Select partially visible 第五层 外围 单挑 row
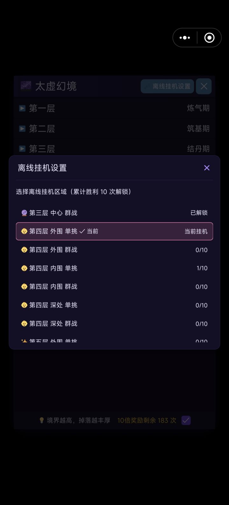Image resolution: width=229 pixels, height=505 pixels. (x=114, y=341)
